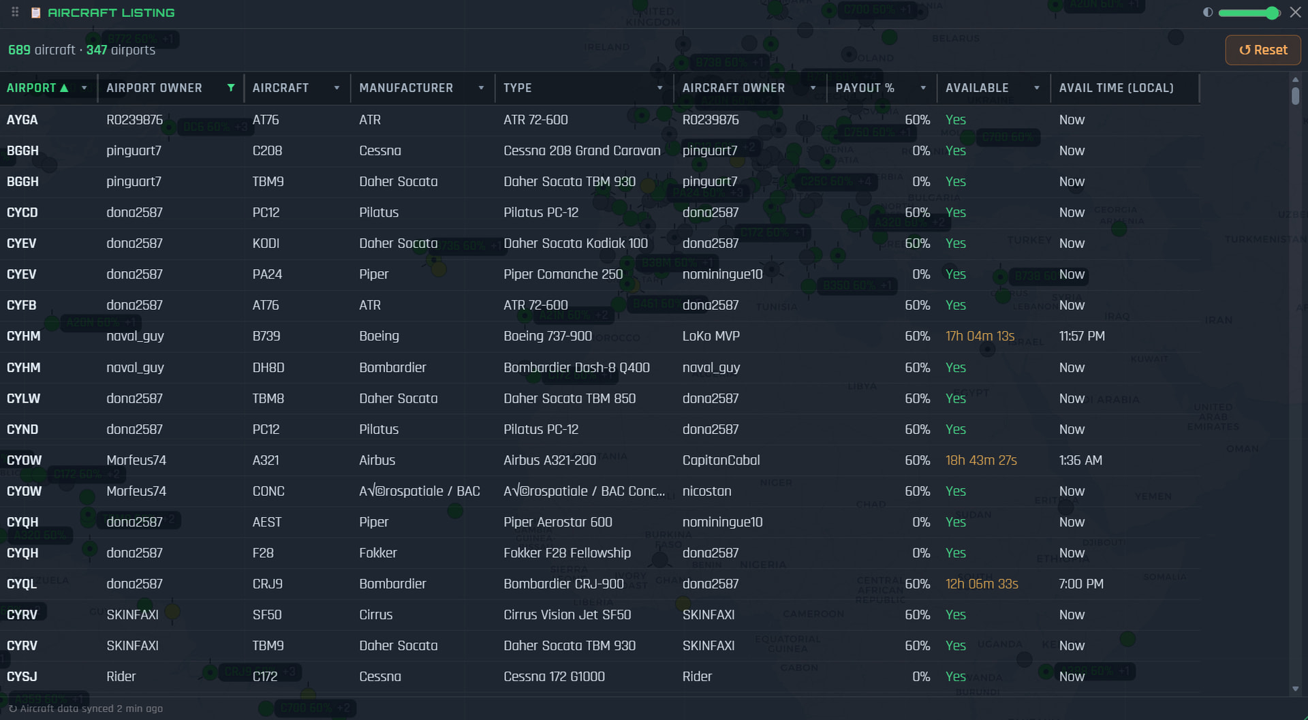Click TBM9 in the BGGH row
1308x720 pixels.
[x=268, y=182]
